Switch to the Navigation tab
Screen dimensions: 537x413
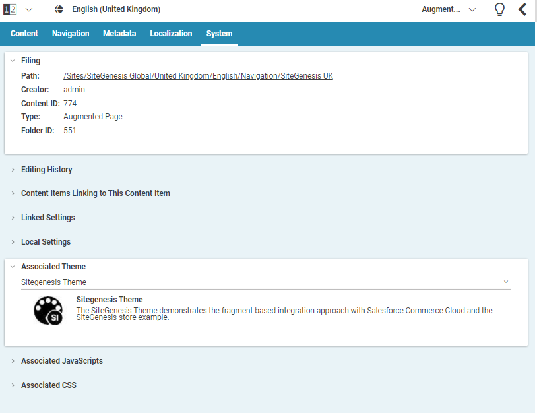[71, 34]
